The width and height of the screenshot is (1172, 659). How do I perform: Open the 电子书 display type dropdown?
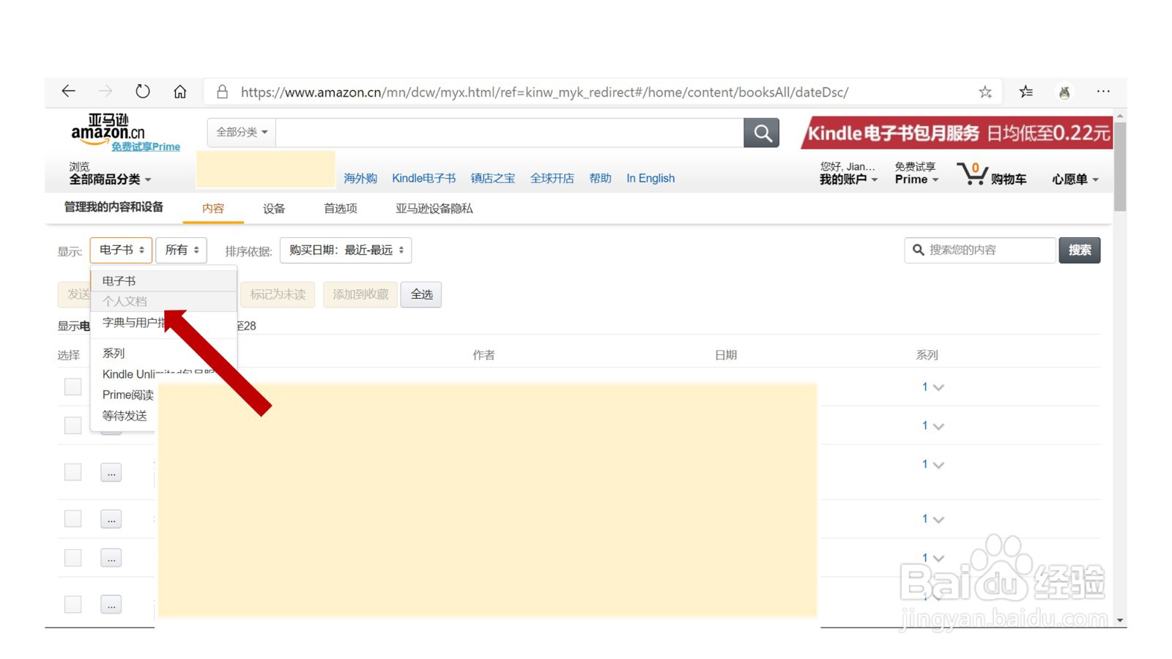[122, 250]
